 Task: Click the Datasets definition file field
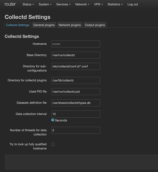76,103
